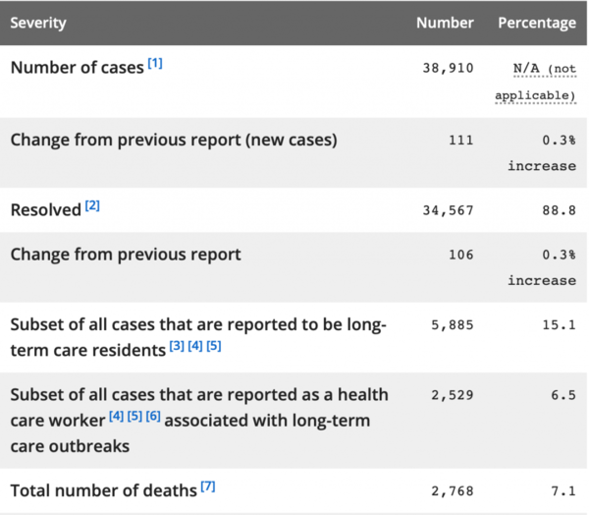Open footnote 2 next to Resolved
The height and width of the screenshot is (515, 589).
point(92,205)
